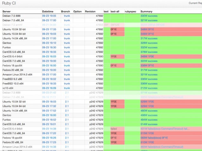The image size is (202, 151).
Task: Open the 514W success summary
Action: coord(149,124)
